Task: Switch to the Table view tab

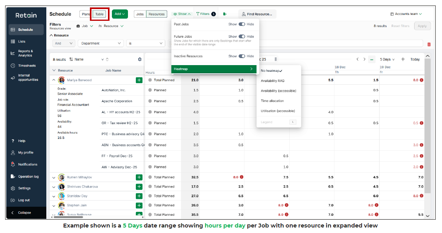Action: 99,14
